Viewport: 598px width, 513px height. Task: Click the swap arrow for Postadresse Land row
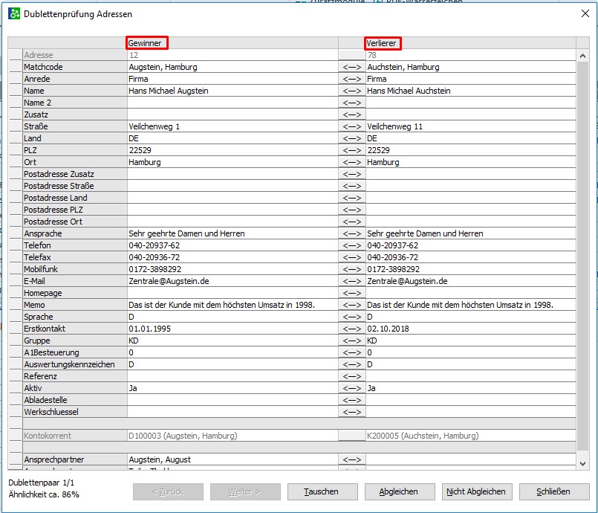click(x=351, y=198)
